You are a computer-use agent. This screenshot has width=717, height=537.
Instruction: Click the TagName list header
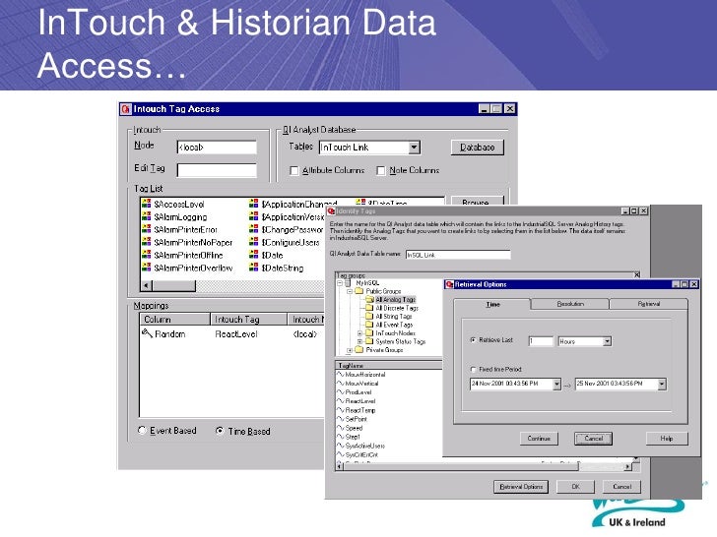tap(389, 365)
